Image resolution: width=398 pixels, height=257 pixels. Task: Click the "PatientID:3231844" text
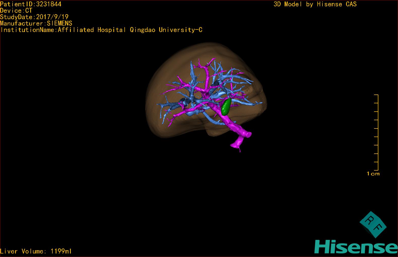[31, 4]
